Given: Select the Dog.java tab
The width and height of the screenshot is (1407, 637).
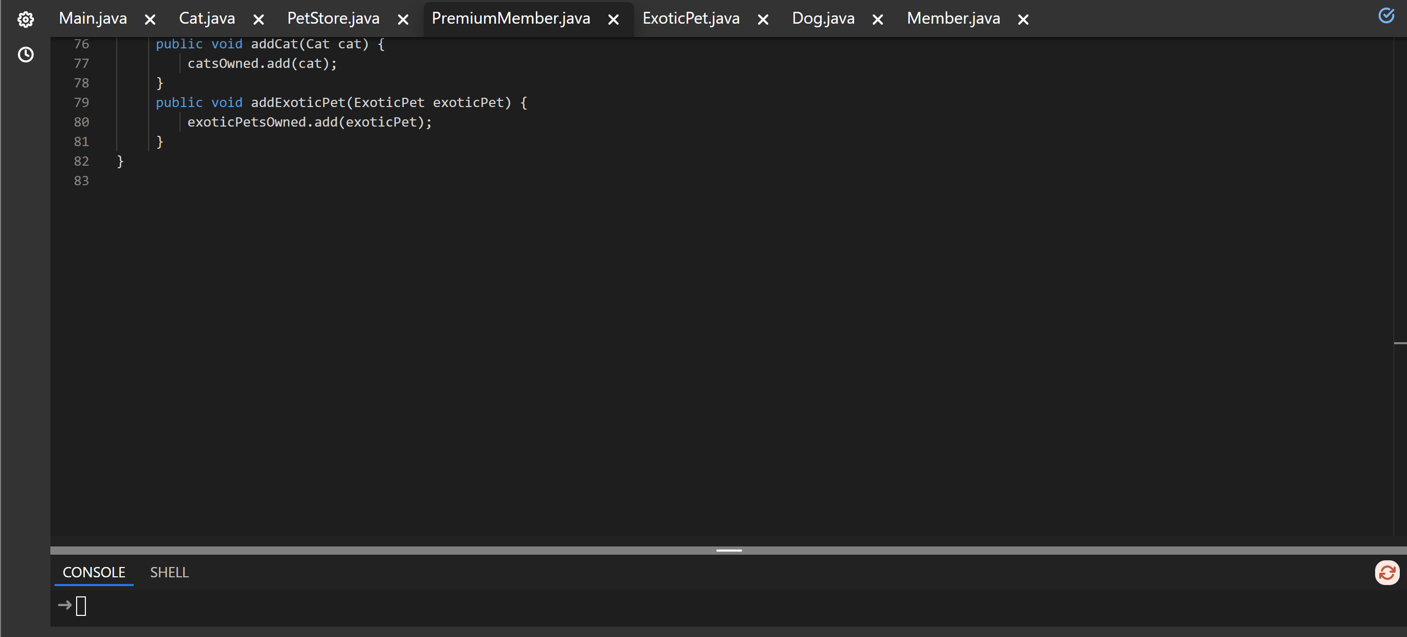Looking at the screenshot, I should point(823,19).
